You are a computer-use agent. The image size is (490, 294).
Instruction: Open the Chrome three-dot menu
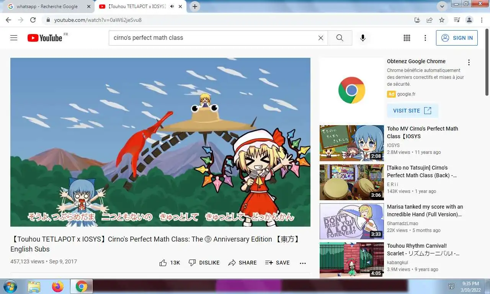tap(481, 20)
